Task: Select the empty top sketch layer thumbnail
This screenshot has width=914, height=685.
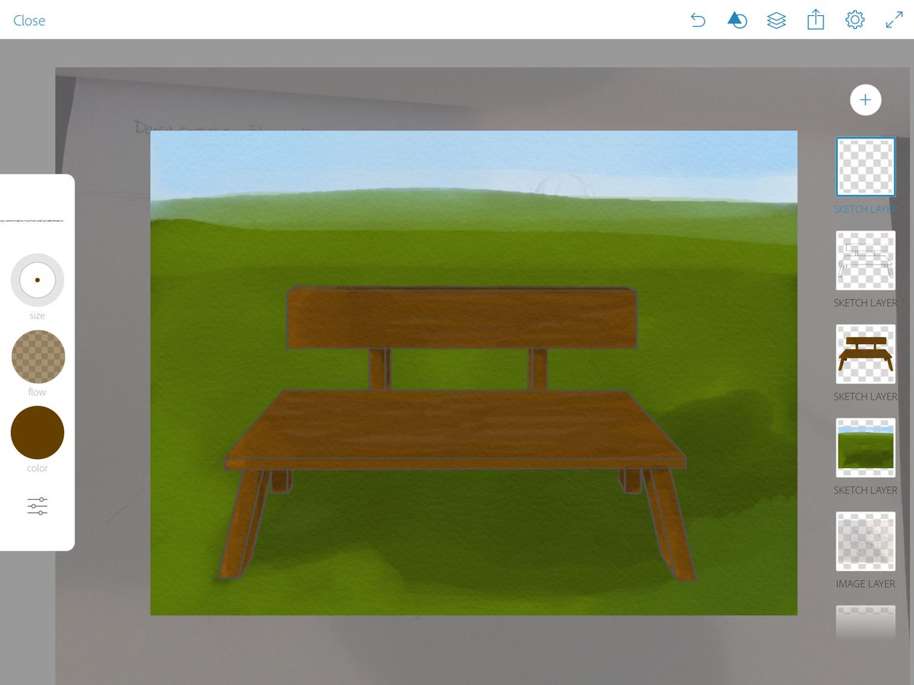Action: 865,167
